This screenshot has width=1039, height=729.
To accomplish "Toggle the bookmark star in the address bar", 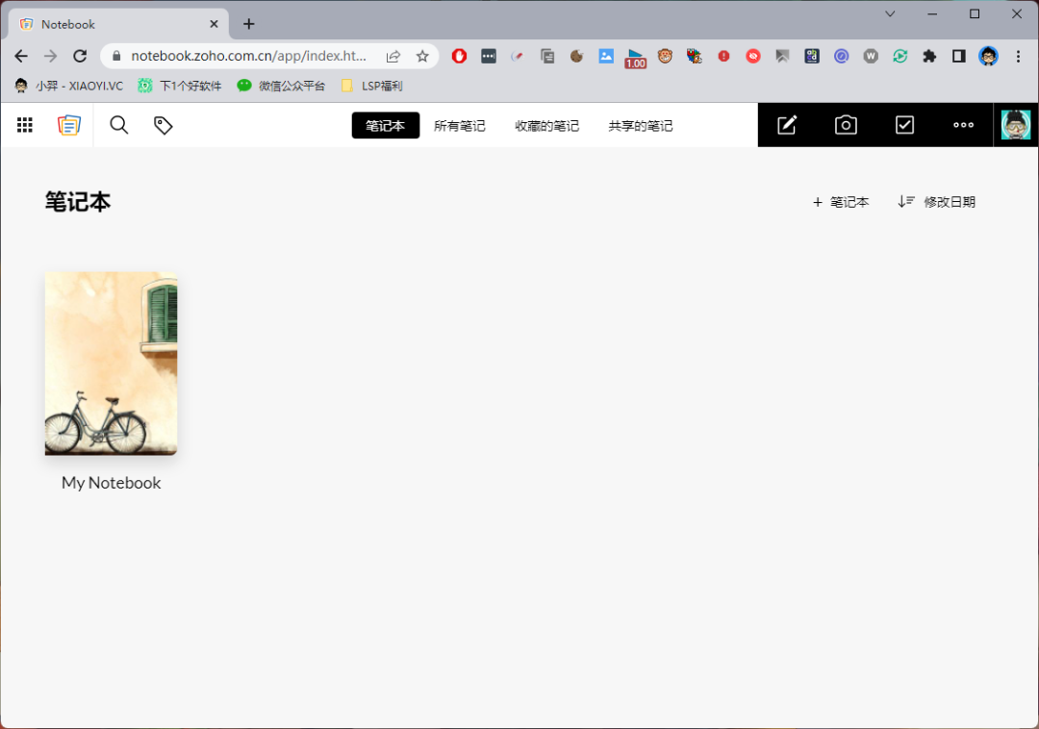I will coord(422,56).
